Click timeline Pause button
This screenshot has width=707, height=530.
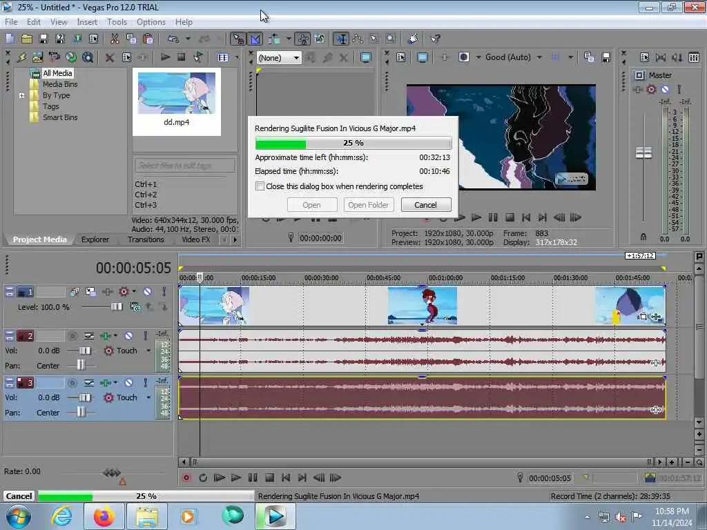click(253, 478)
